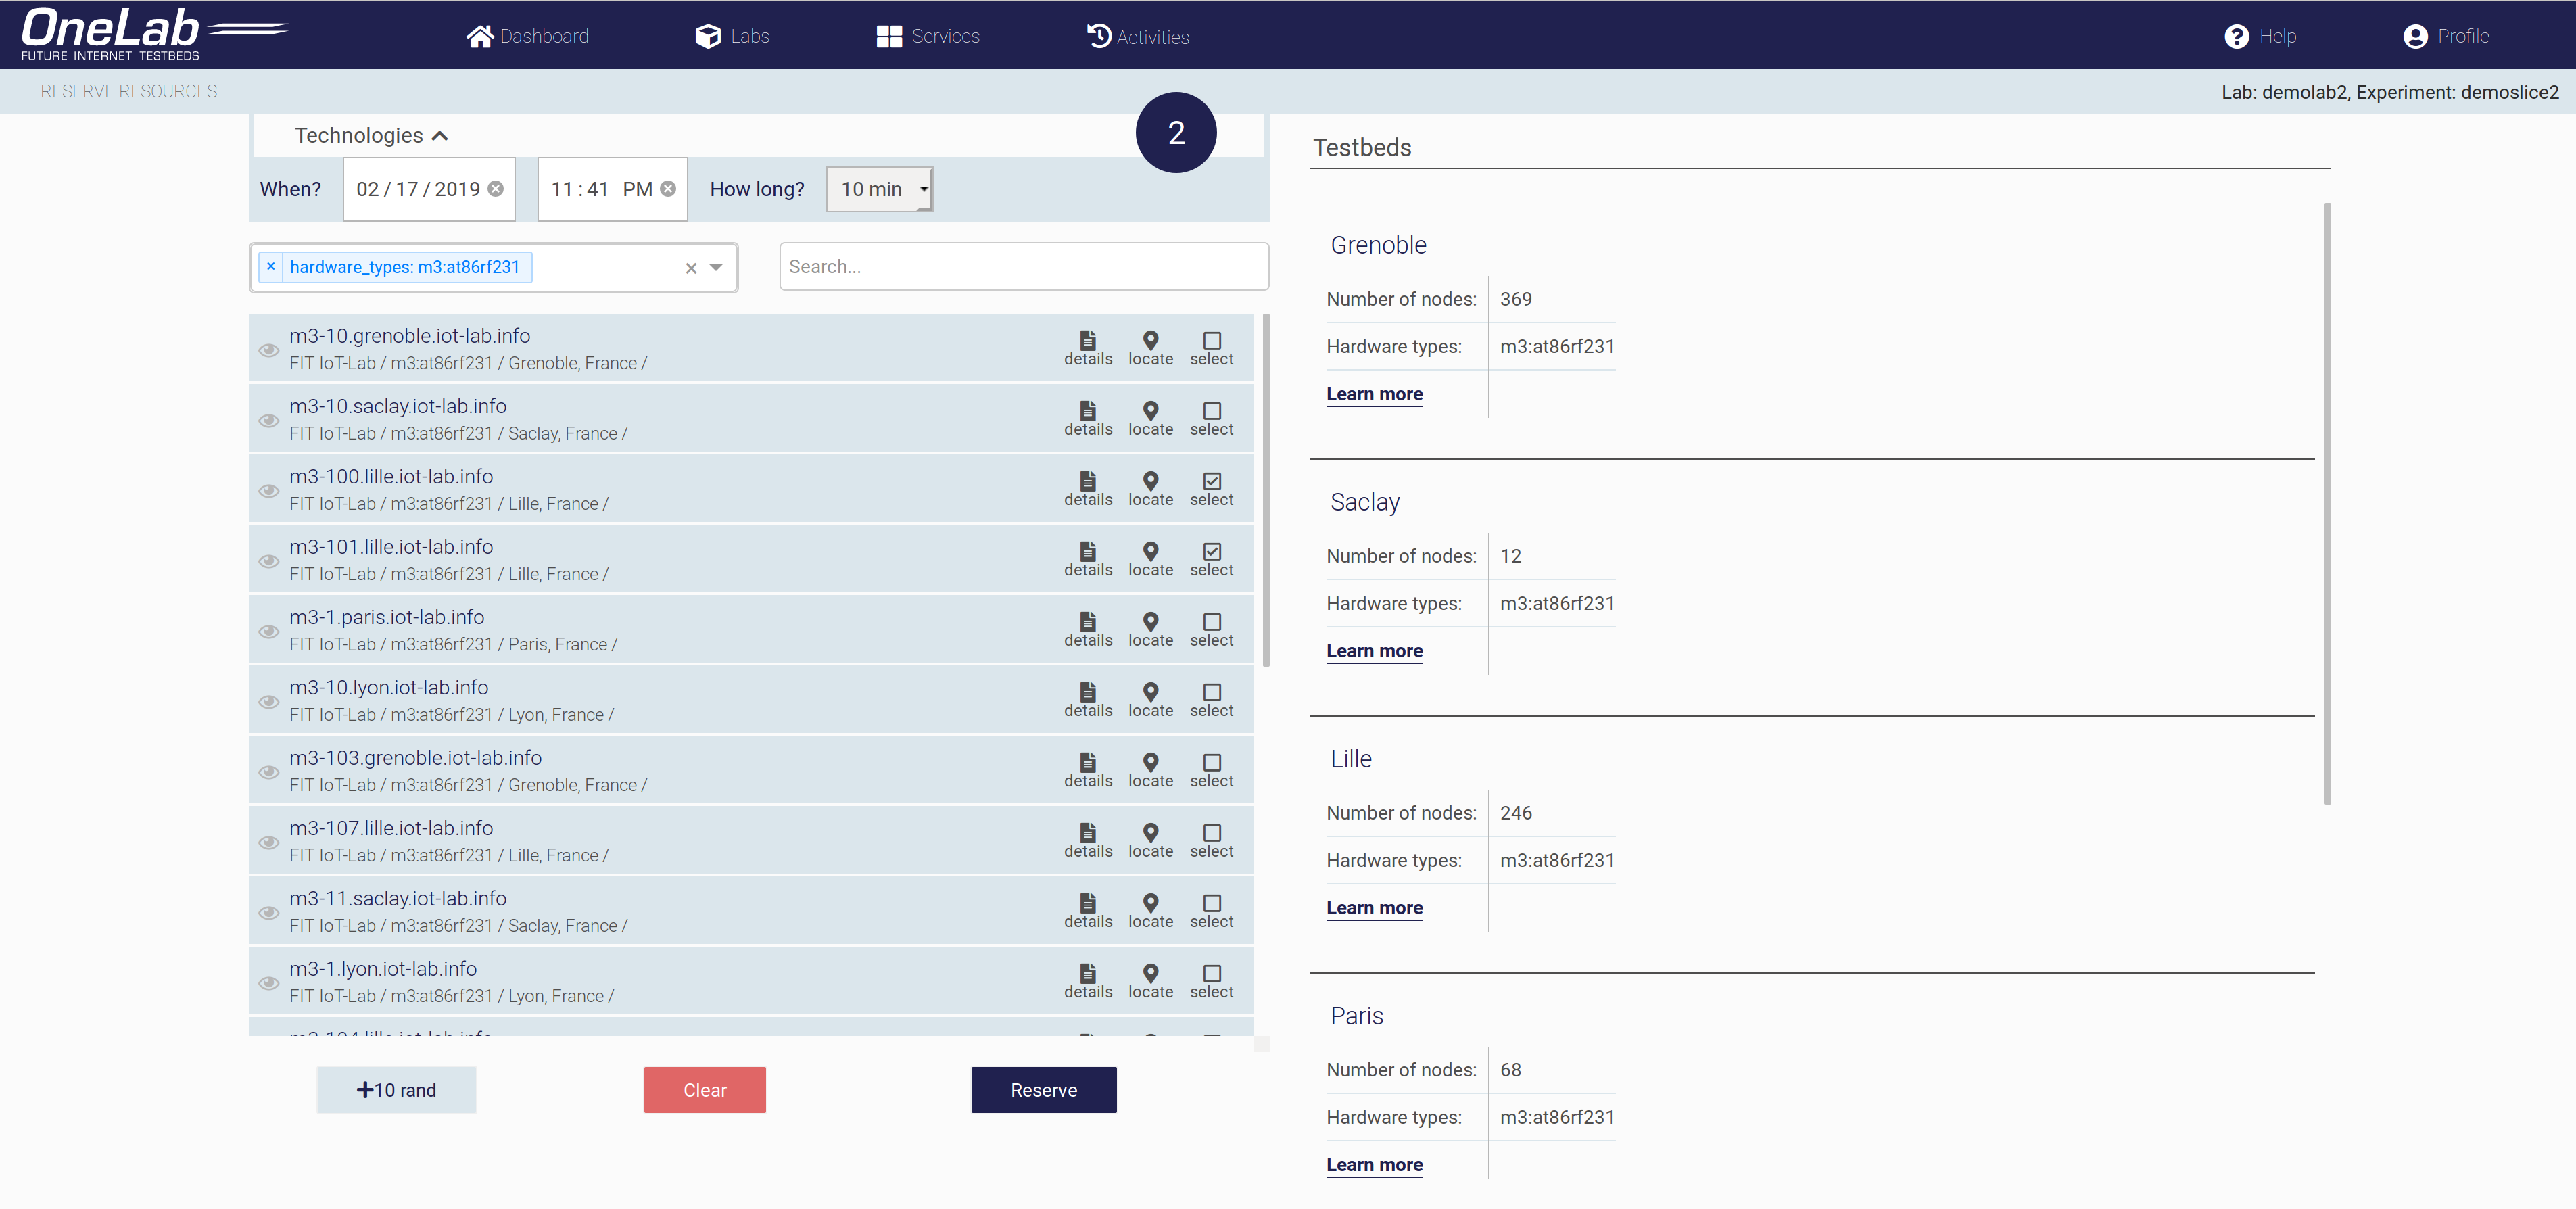Uncheck select for m3-101.lille.iot-lab.info
The image size is (2576, 1209).
click(1211, 551)
